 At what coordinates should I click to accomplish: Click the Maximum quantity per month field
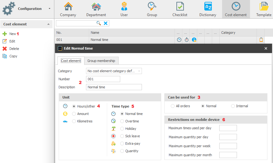228,155
